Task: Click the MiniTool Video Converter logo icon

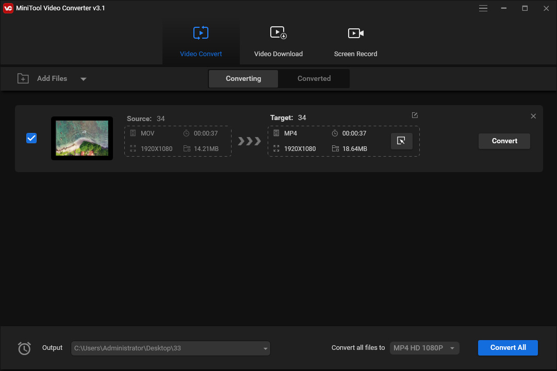Action: pos(8,8)
